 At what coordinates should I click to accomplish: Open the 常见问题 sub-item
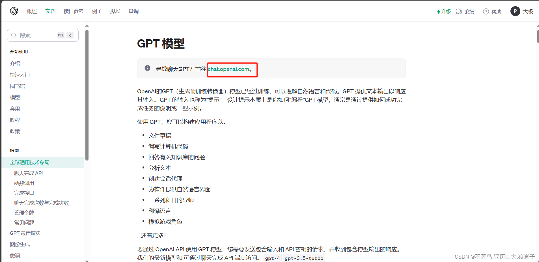click(x=24, y=223)
